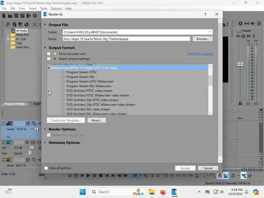Screen dimensions: 264x198
Task: Click the Record button in the transport bar
Action: pyautogui.click(x=70, y=176)
